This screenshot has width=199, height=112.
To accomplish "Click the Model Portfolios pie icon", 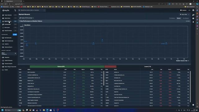I will click(3, 30).
